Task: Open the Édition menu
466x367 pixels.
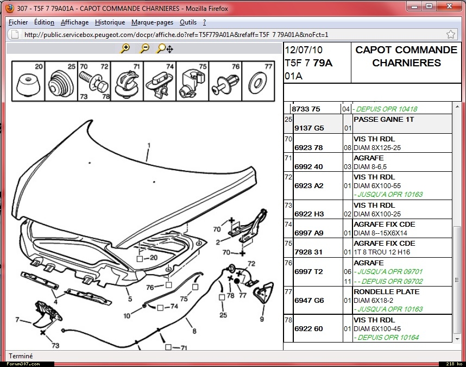Action: 44,22
